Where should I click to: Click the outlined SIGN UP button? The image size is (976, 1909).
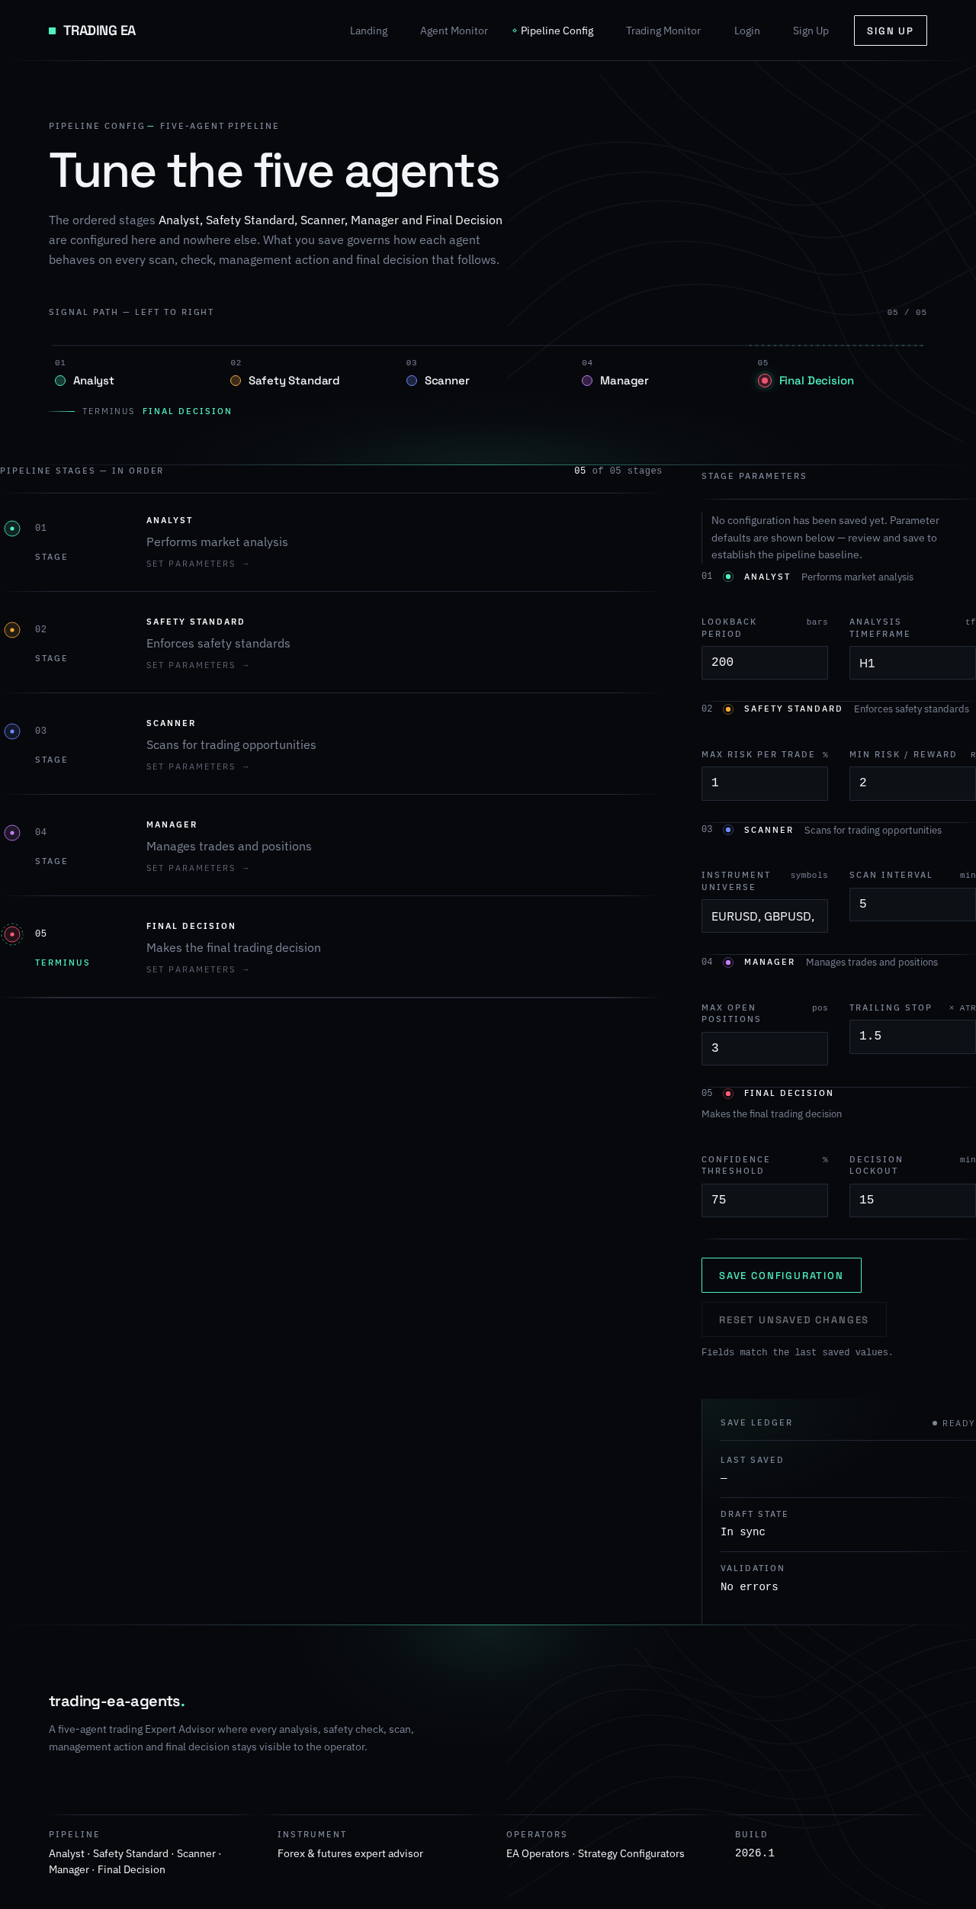(x=891, y=31)
